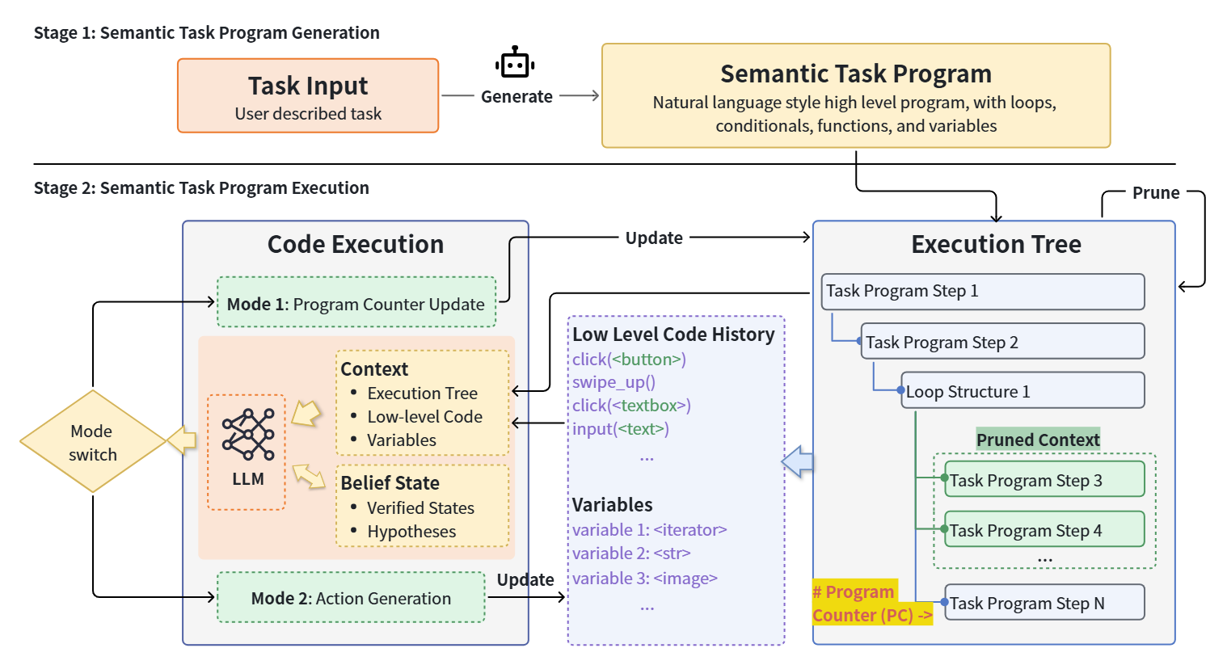Click the blue arrow left of Execution Tree
Image resolution: width=1227 pixels, height=665 pixels.
(797, 461)
